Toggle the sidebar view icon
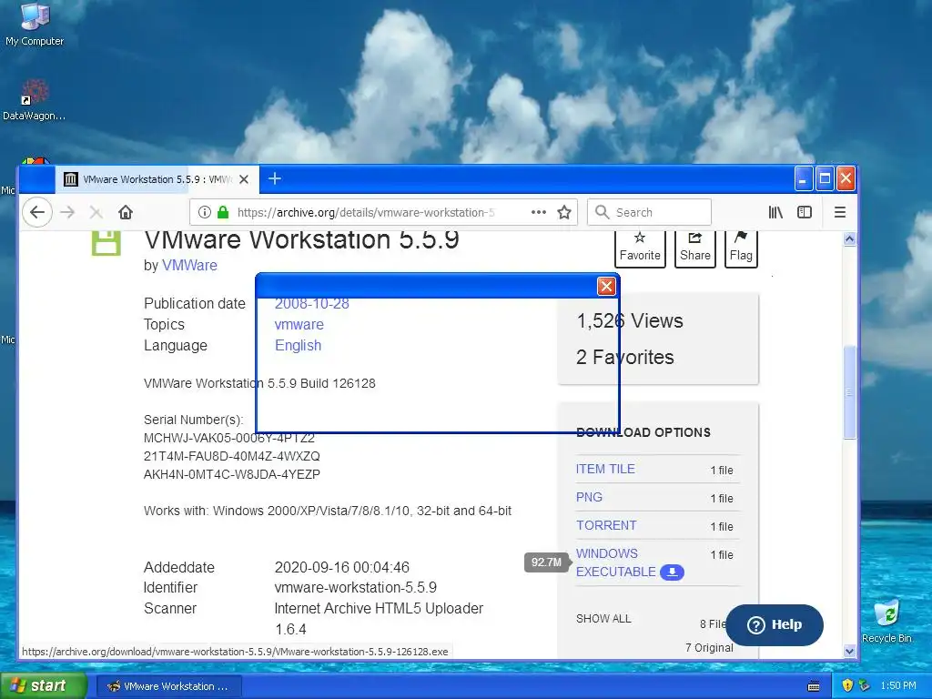Viewport: 932px width, 699px height. coord(805,212)
